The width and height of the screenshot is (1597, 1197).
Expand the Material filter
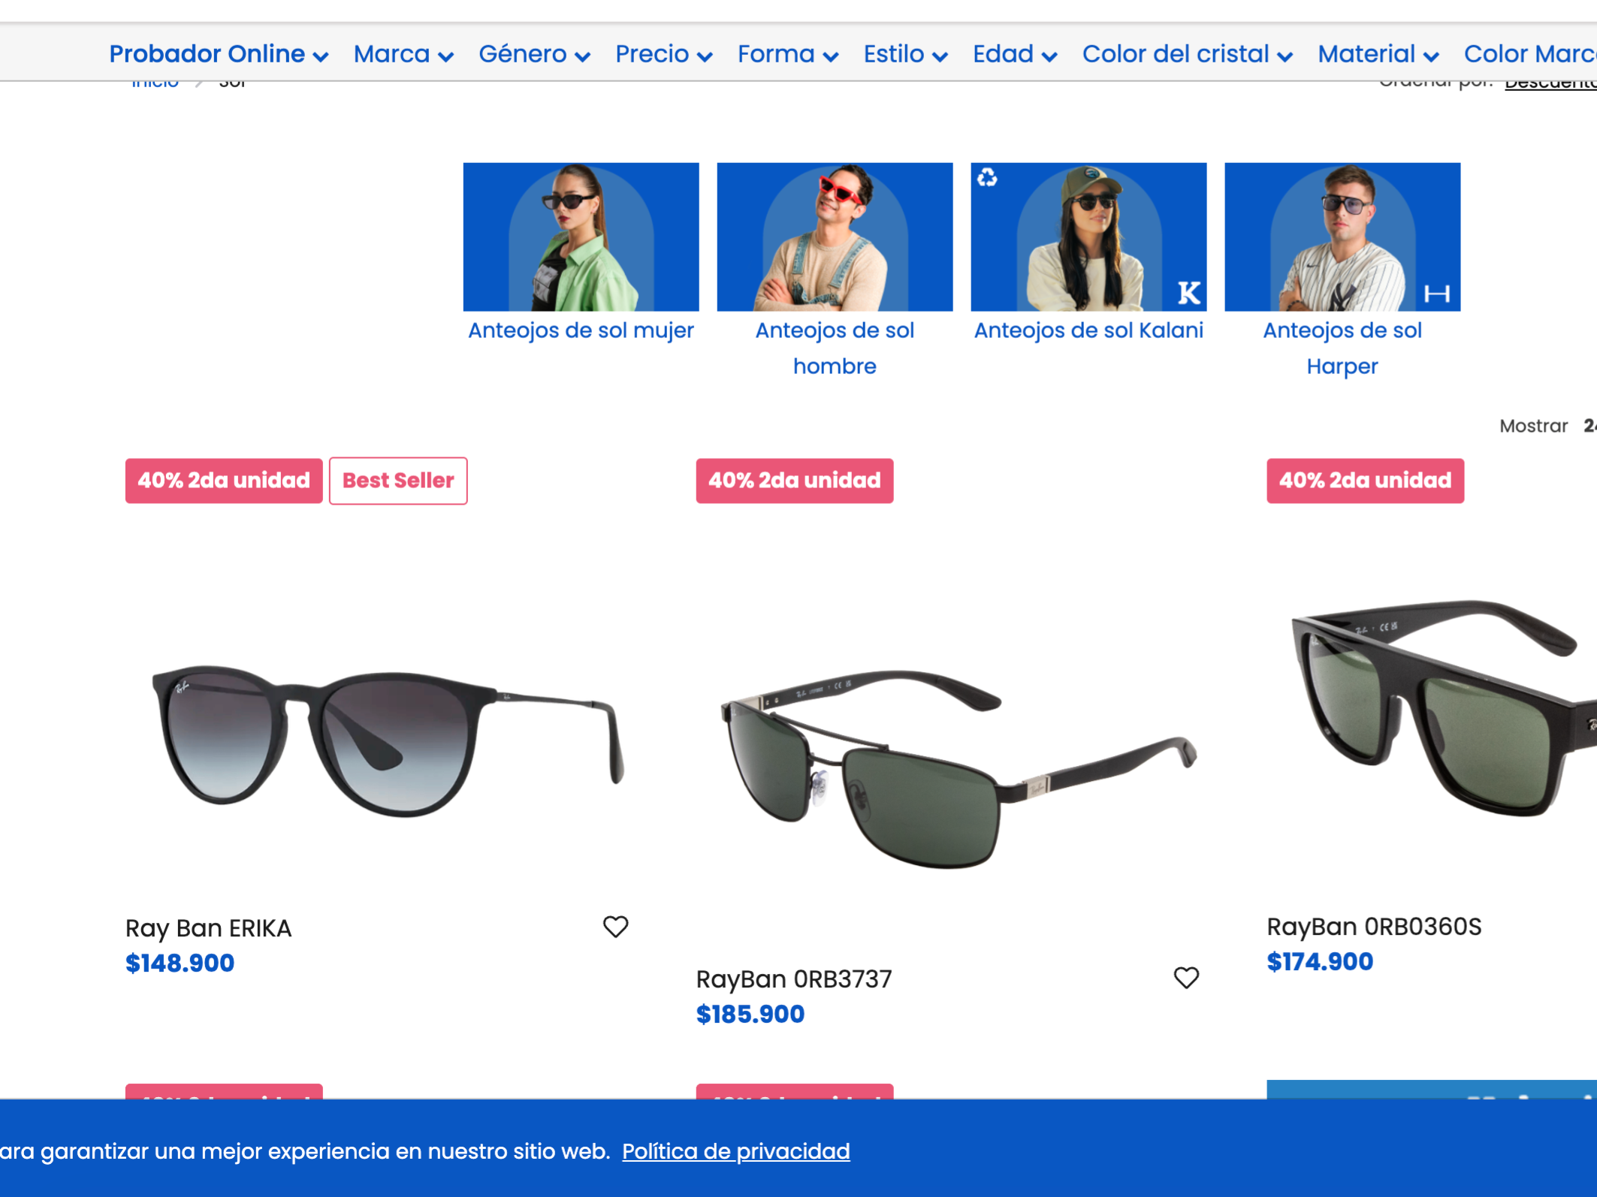coord(1378,54)
